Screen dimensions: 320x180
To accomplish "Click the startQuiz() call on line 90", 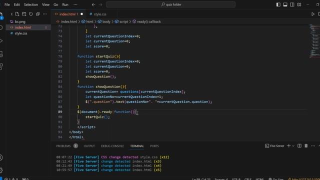I will pos(97,117).
